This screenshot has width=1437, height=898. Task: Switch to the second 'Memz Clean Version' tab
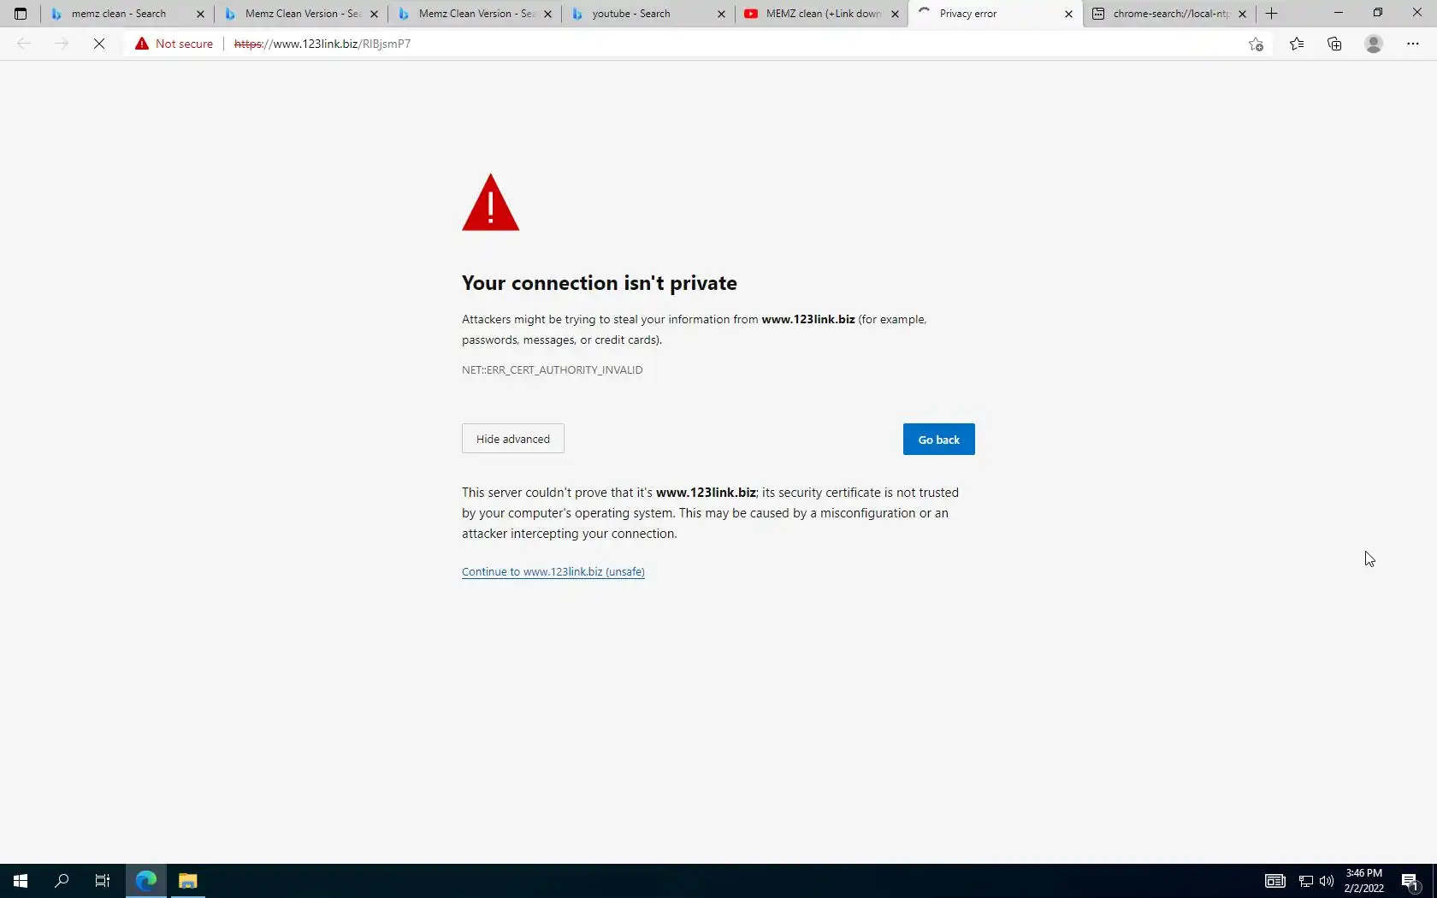coord(474,14)
